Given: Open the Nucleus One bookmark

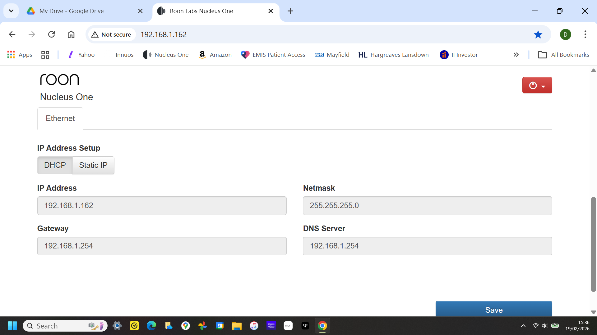Looking at the screenshot, I should point(166,55).
